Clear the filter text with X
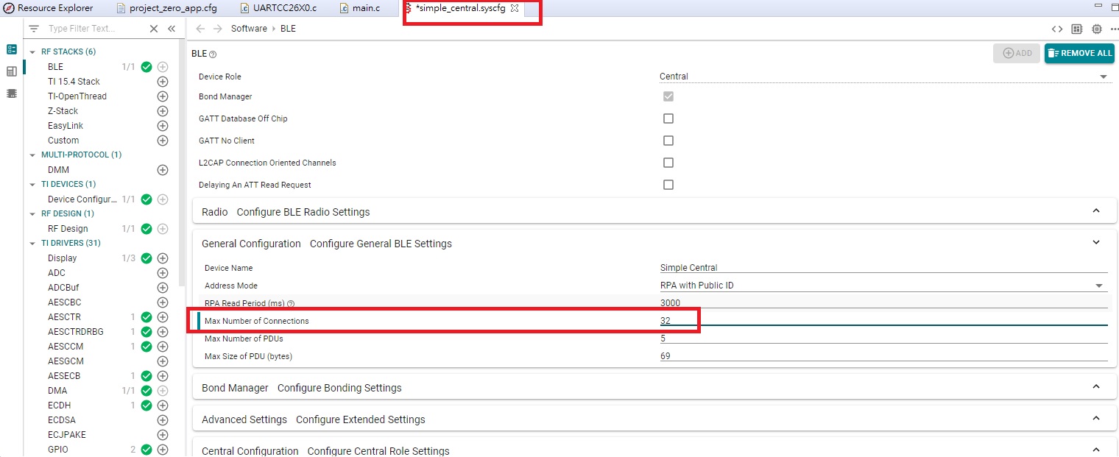The image size is (1119, 457). 154,29
